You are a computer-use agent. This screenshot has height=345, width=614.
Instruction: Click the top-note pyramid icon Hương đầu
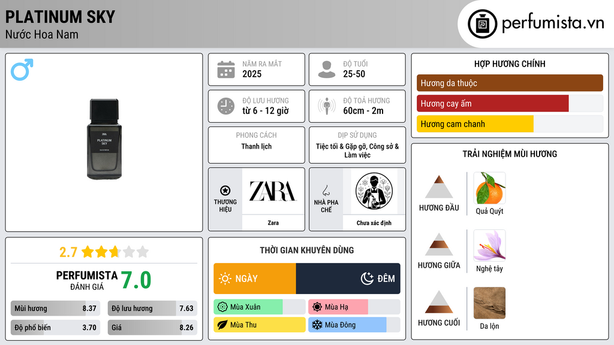439,187
